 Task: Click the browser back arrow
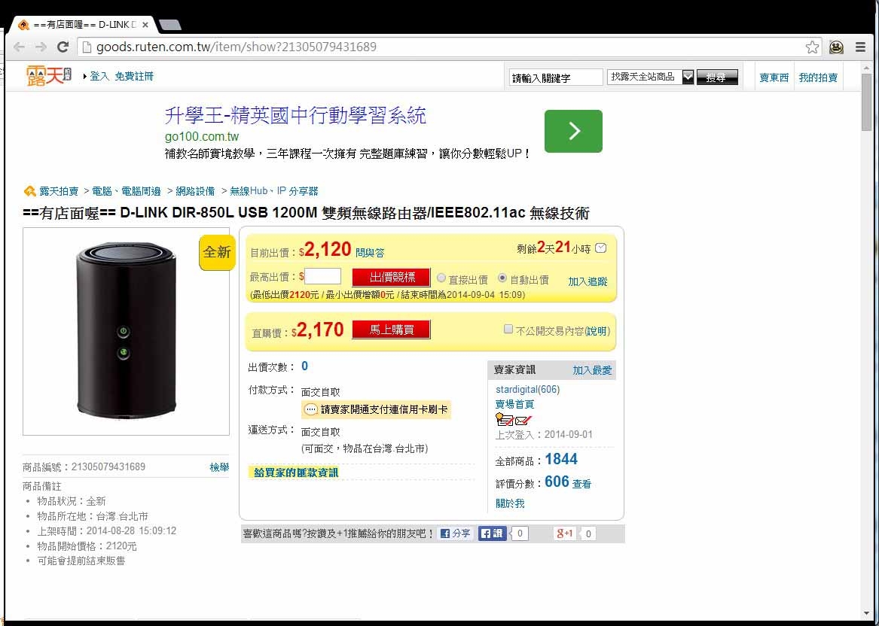point(19,47)
